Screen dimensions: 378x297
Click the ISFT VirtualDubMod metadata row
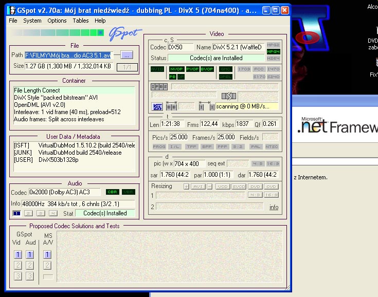click(74, 145)
